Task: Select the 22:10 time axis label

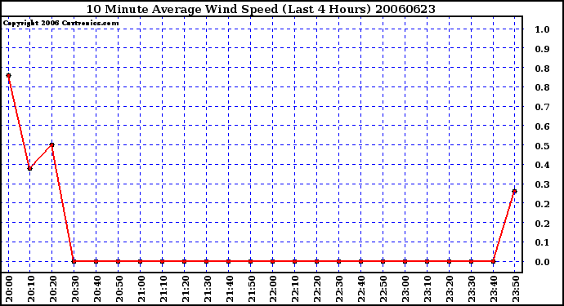Action: coord(296,289)
